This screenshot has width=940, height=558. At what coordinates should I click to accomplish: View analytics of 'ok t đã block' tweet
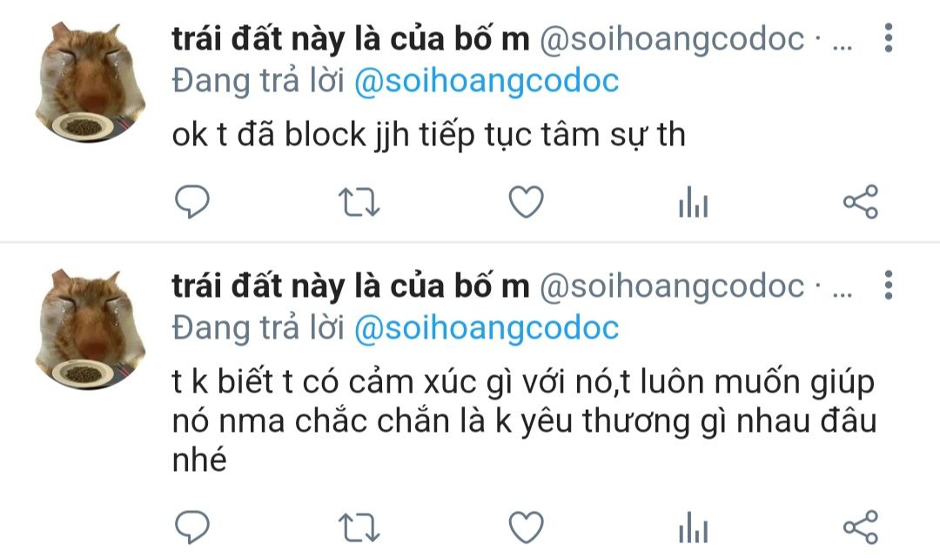[x=693, y=201]
